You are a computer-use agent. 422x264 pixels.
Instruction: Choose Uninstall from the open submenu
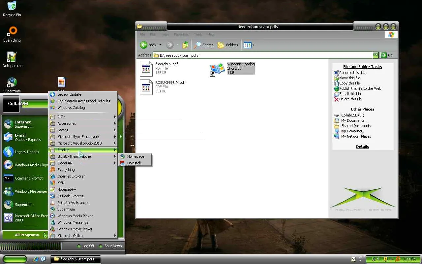tap(135, 163)
